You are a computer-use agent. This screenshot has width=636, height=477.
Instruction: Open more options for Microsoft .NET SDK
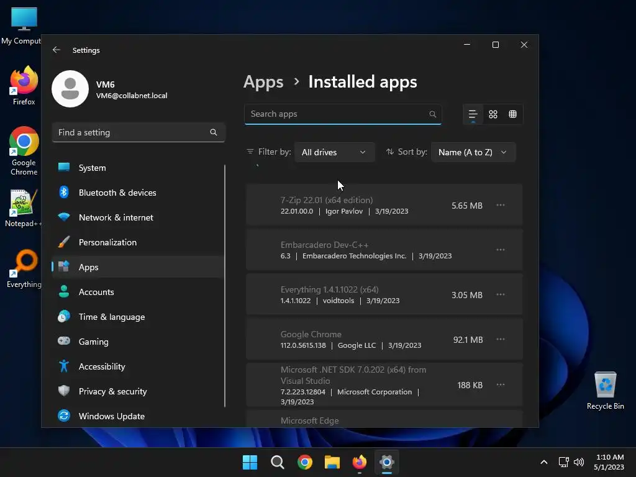pos(501,384)
